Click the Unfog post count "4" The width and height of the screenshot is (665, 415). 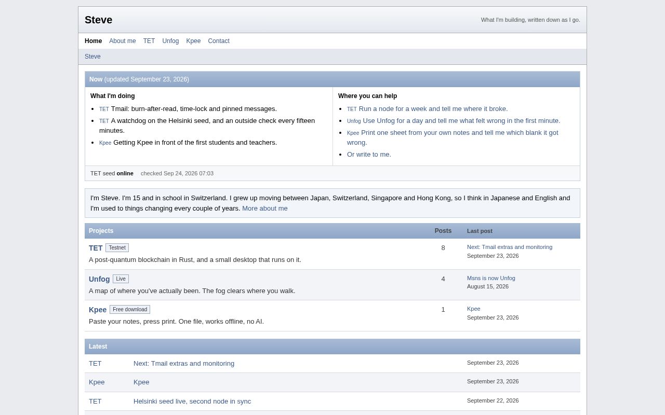tap(443, 279)
